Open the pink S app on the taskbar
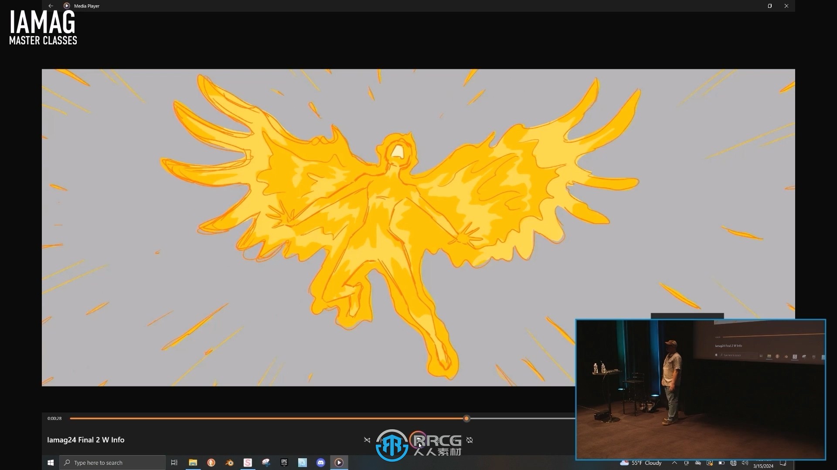Image resolution: width=837 pixels, height=470 pixels. tap(248, 463)
